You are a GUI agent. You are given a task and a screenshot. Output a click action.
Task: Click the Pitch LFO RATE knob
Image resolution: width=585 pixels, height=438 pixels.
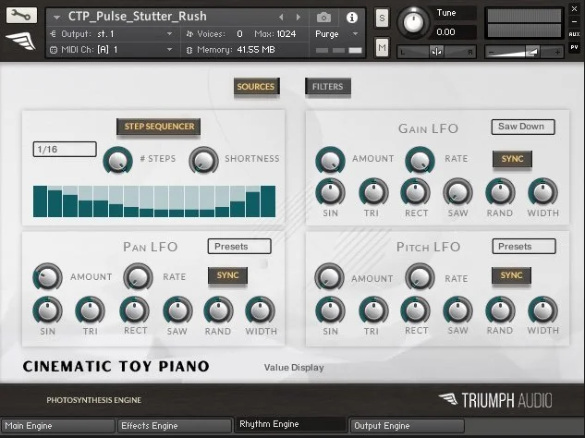pos(420,277)
